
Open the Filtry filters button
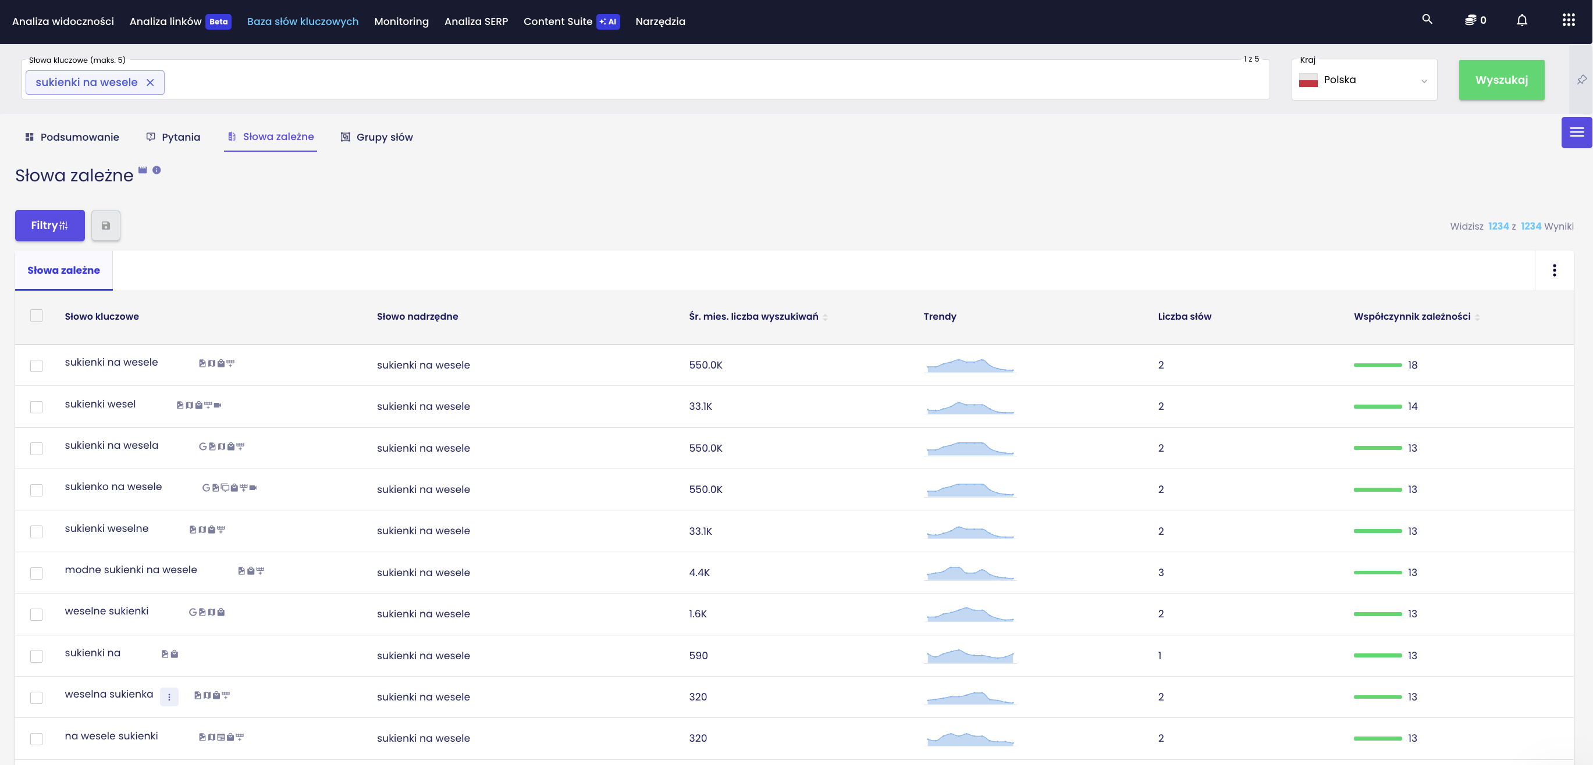[49, 226]
